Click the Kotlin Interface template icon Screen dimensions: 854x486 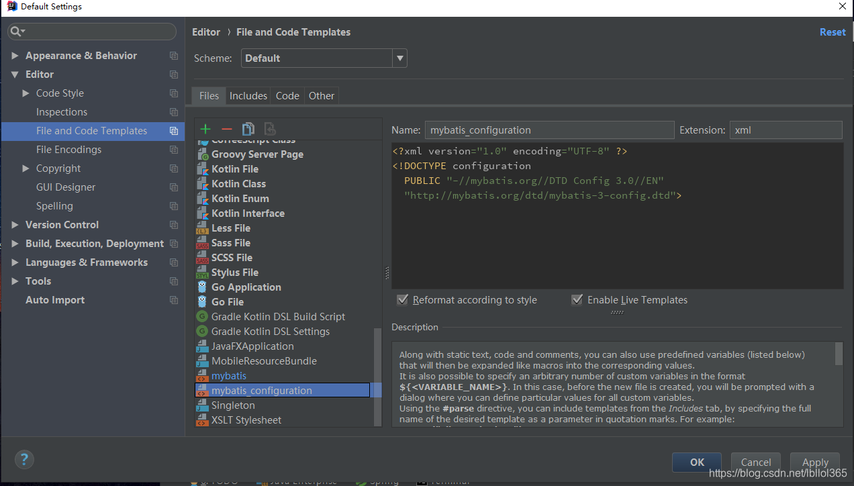202,213
